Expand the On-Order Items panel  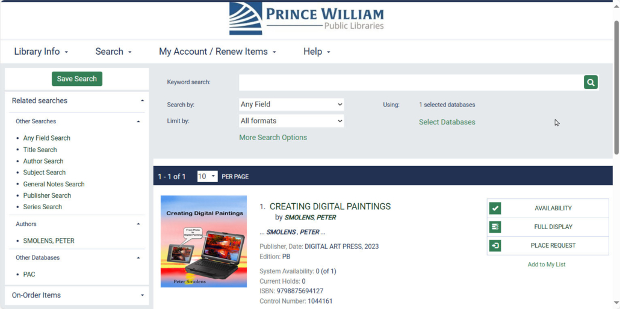click(142, 295)
